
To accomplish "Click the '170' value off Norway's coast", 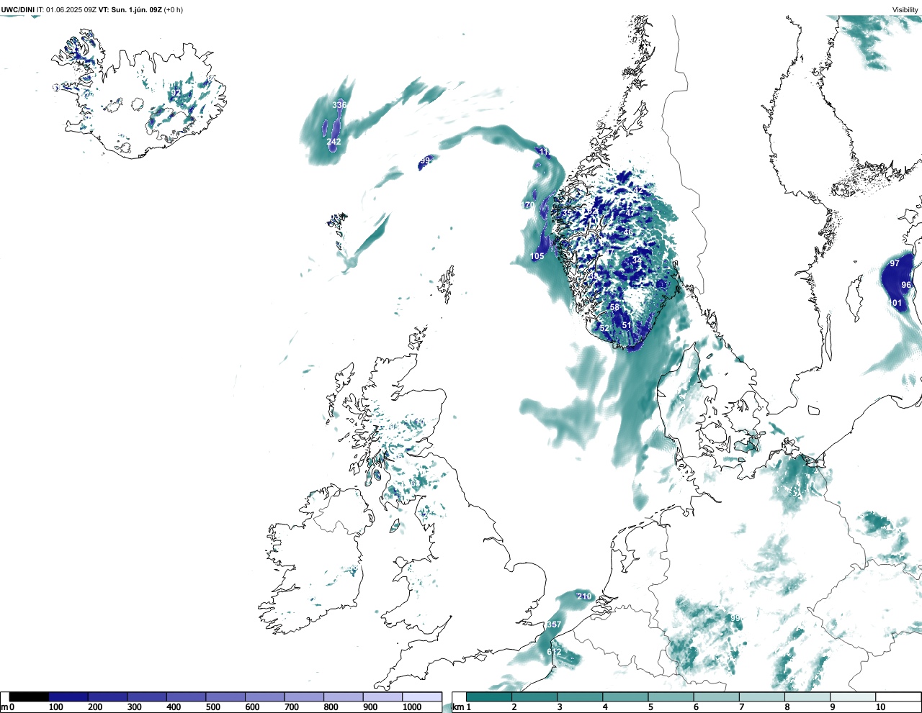I will click(x=528, y=206).
